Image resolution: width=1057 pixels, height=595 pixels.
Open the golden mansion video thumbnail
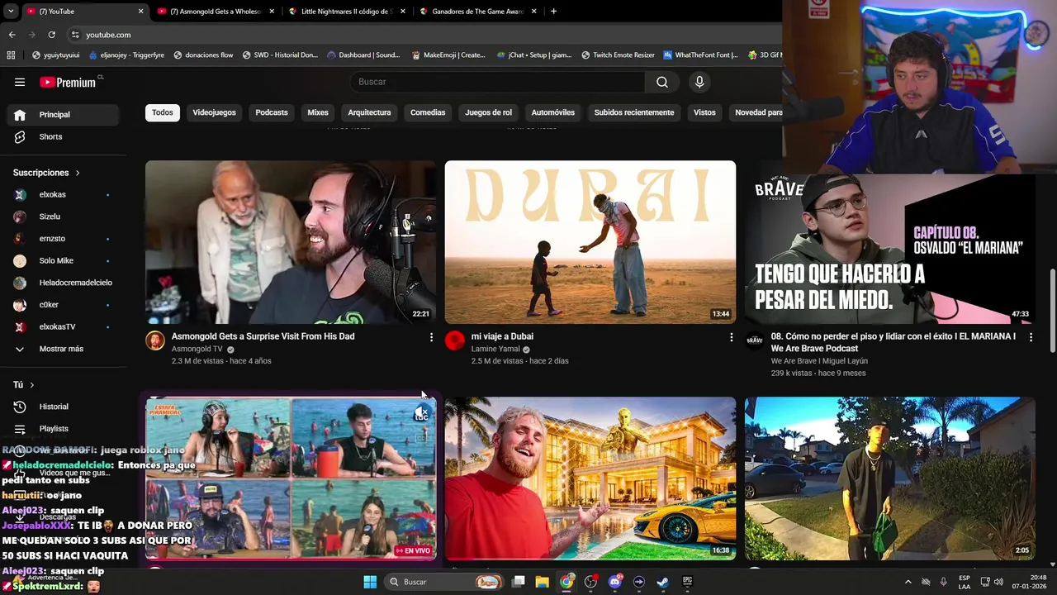590,478
